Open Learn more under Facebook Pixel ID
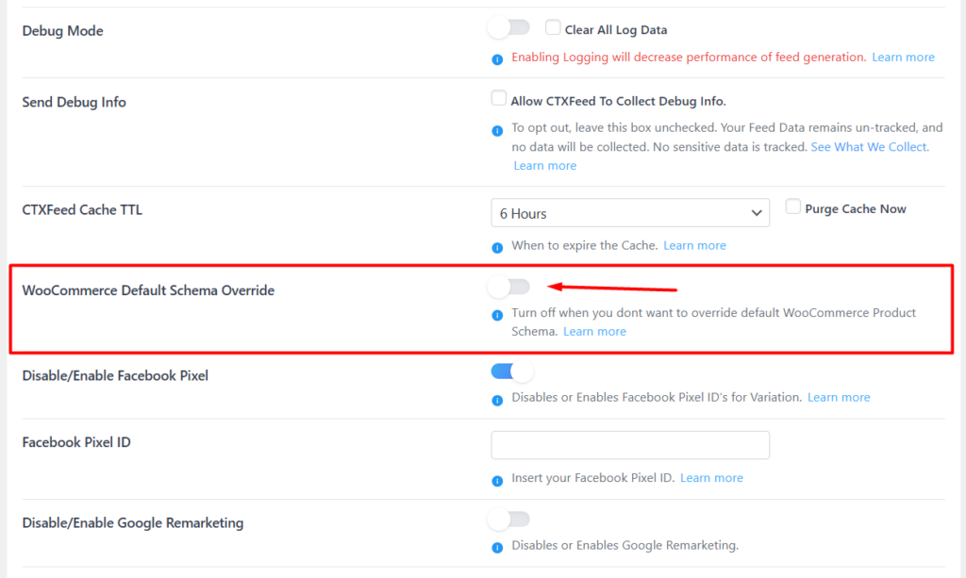Screen dimensions: 966x578 [711, 477]
